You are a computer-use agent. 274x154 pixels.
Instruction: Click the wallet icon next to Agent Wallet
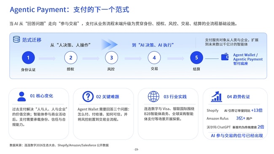pyautogui.click(x=225, y=57)
